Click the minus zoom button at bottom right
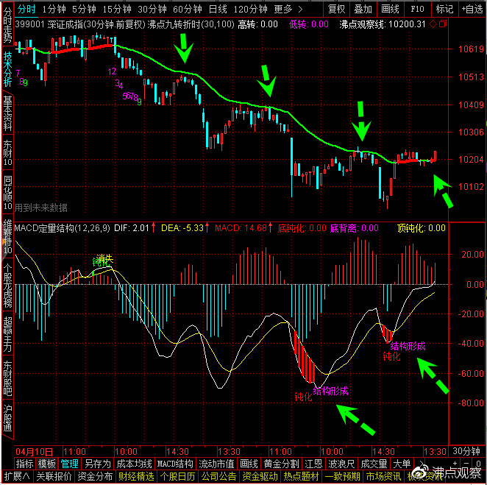The width and height of the screenshot is (487, 485). coord(466,464)
